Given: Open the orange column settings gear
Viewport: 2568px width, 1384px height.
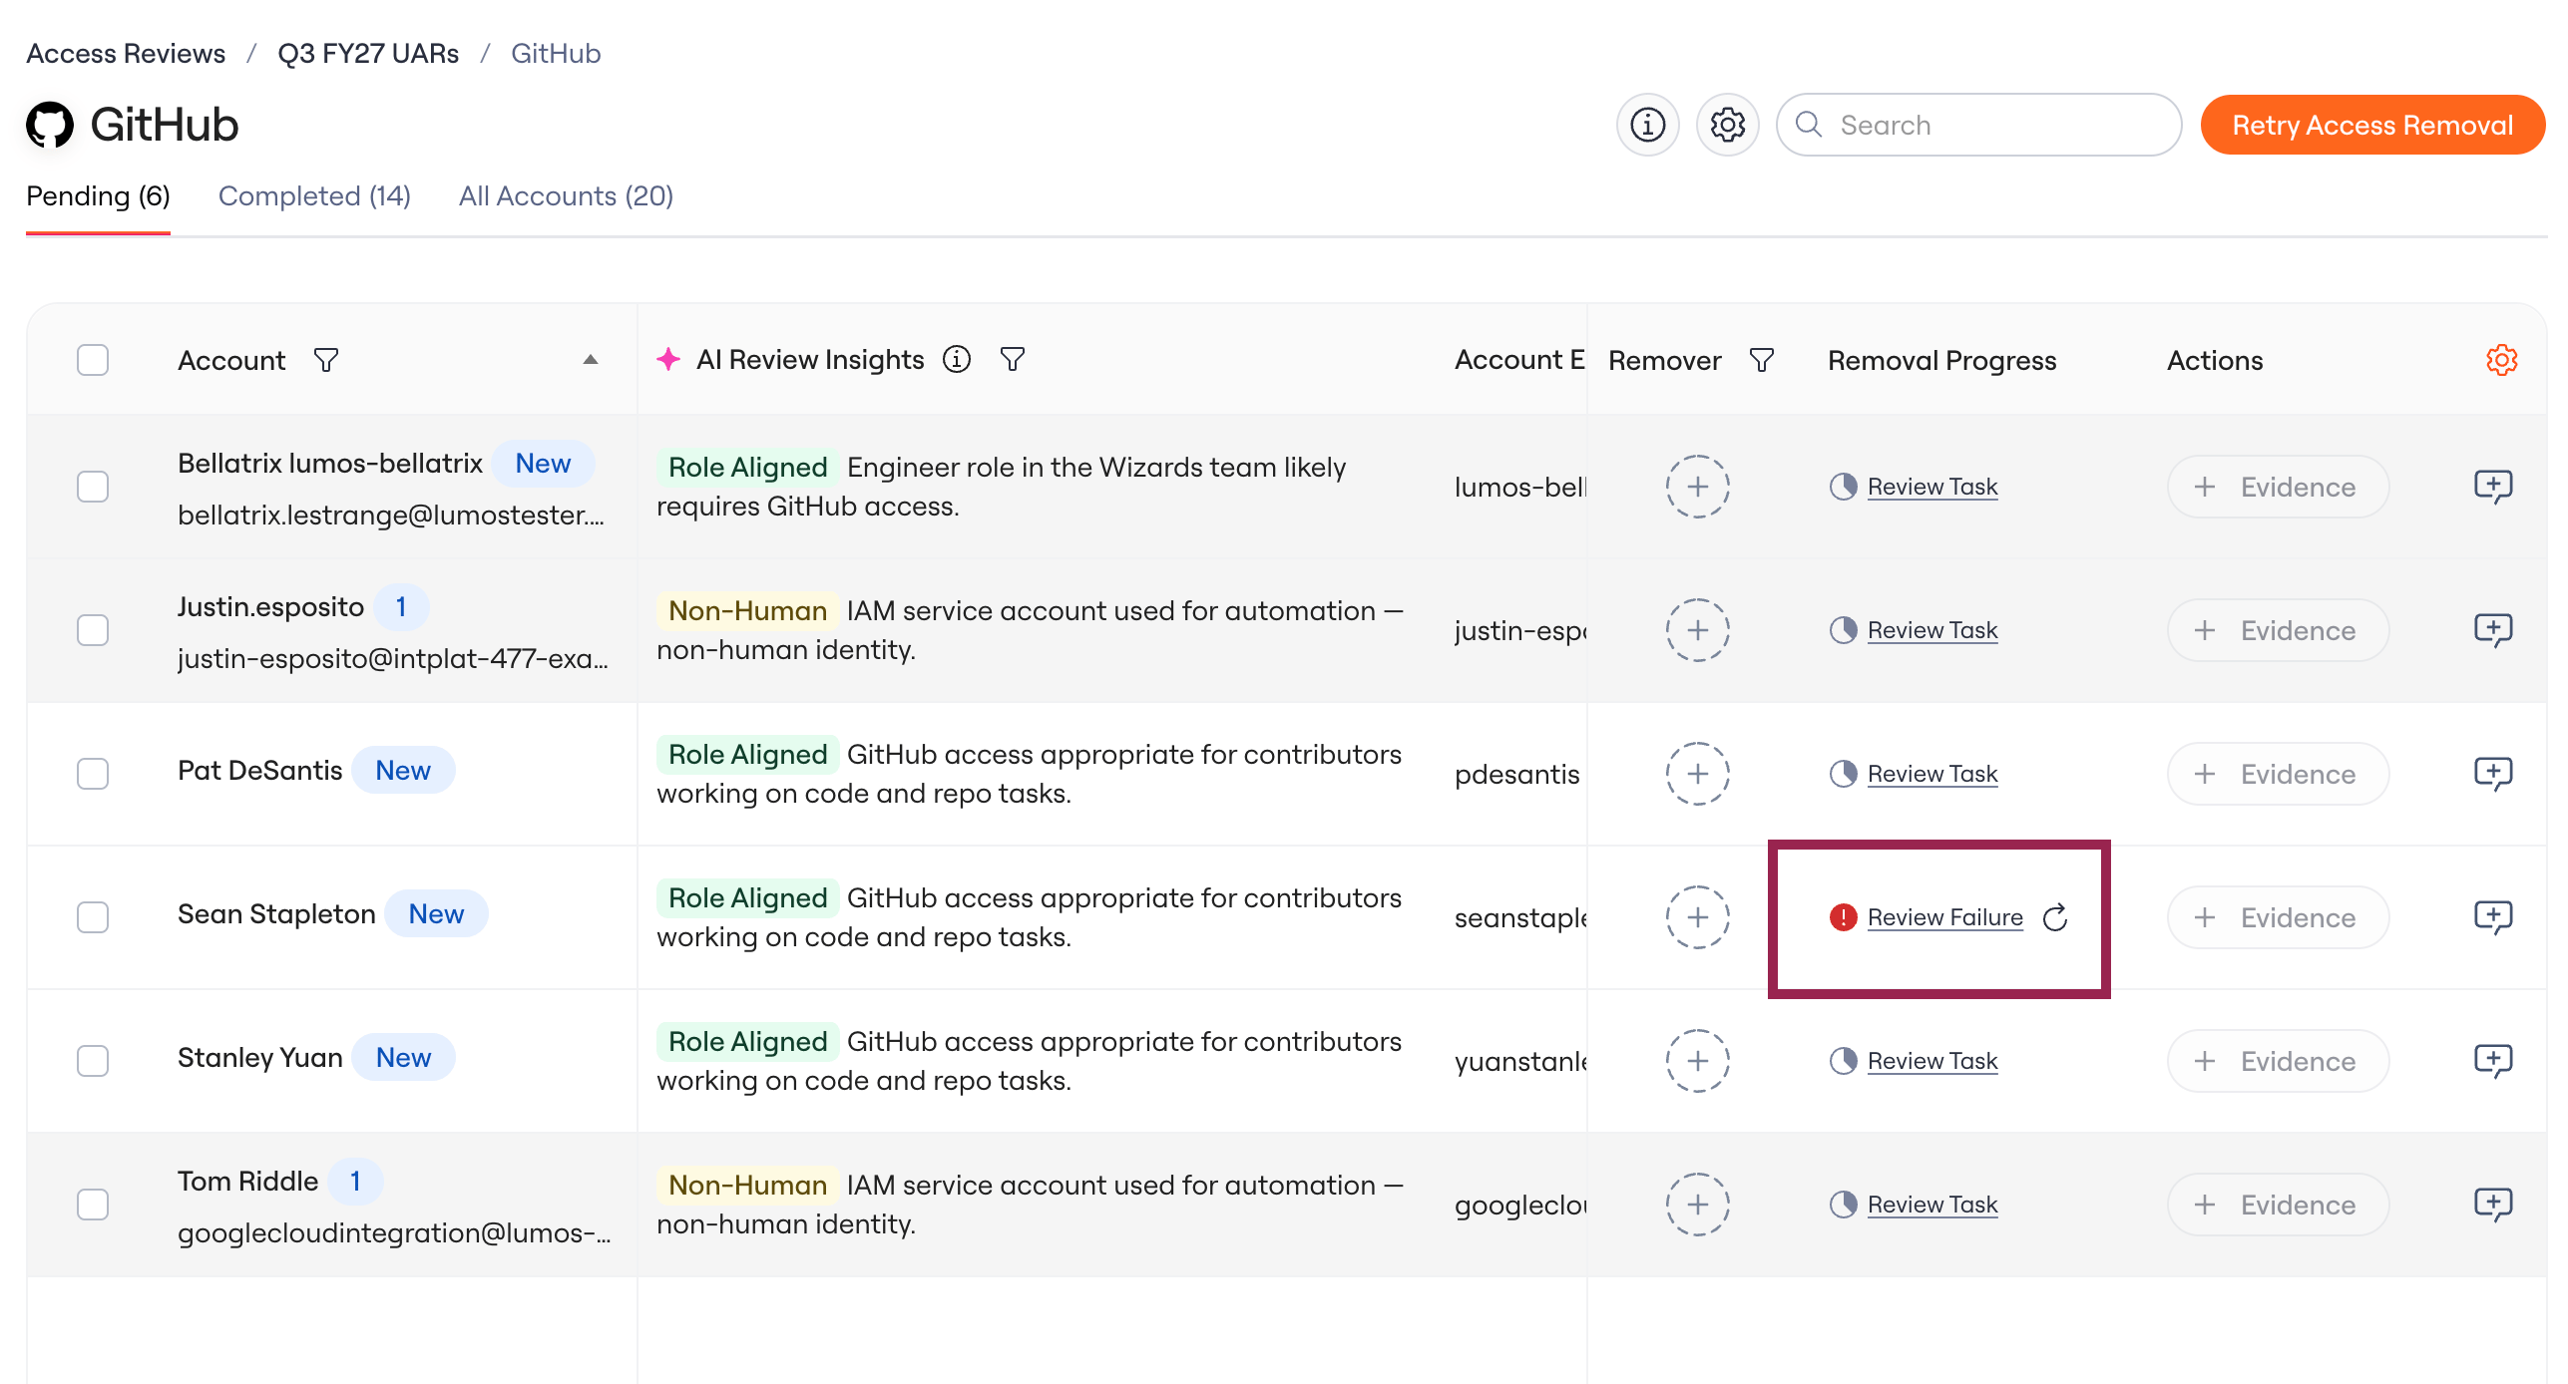Looking at the screenshot, I should (2501, 360).
